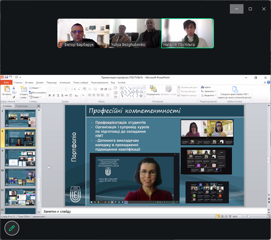Image resolution: width=271 pixels, height=240 pixels.
Task: Open the Выделить select dropdown
Action: click(x=209, y=95)
